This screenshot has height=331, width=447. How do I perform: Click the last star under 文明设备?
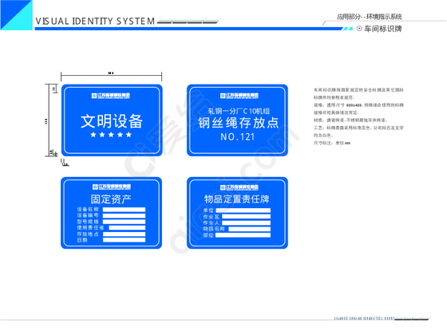pyautogui.click(x=129, y=135)
